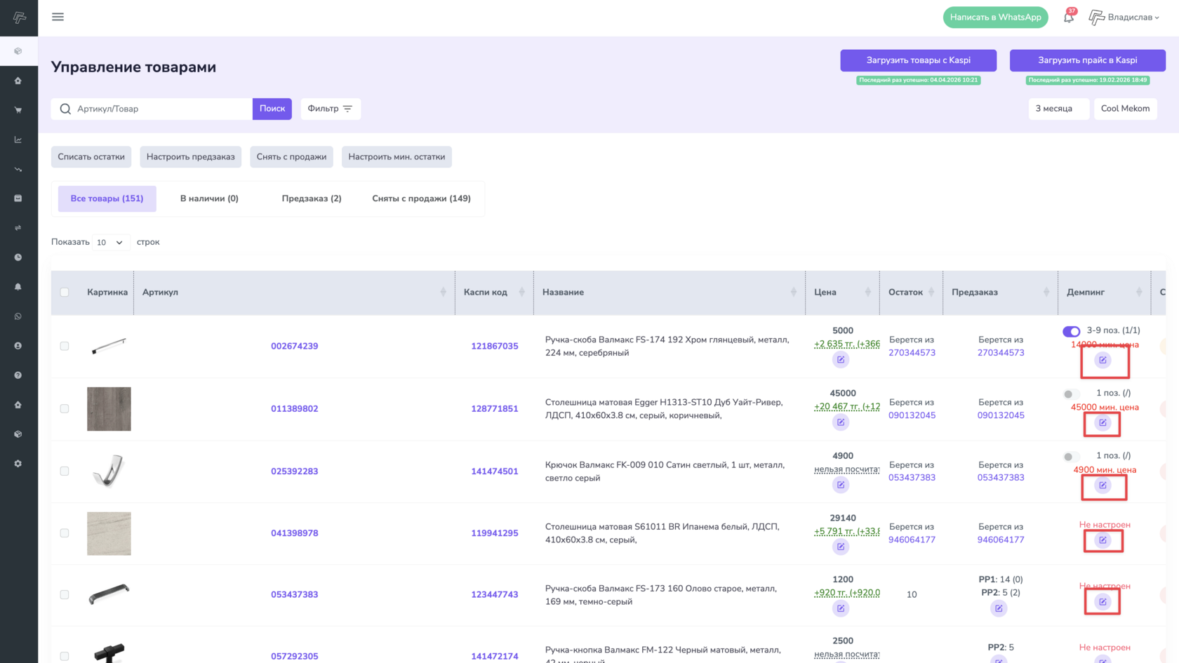1179x663 pixels.
Task: Expand the rows-per-page dropdown showing 10
Action: coord(111,243)
